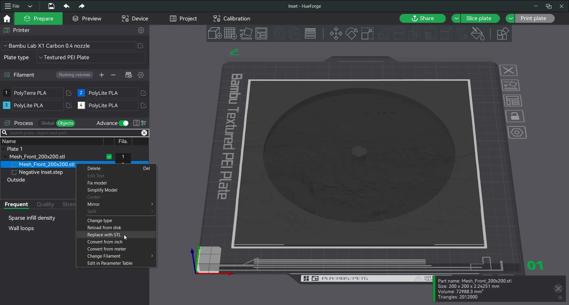Image resolution: width=569 pixels, height=305 pixels.
Task: Choose Replace with STL from context menu
Action: click(x=116, y=235)
